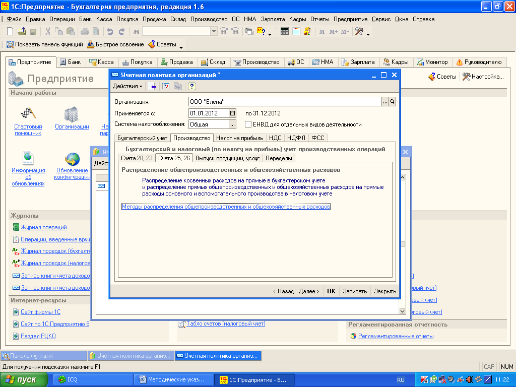Open the calculator icon in toolbar

pos(285,32)
